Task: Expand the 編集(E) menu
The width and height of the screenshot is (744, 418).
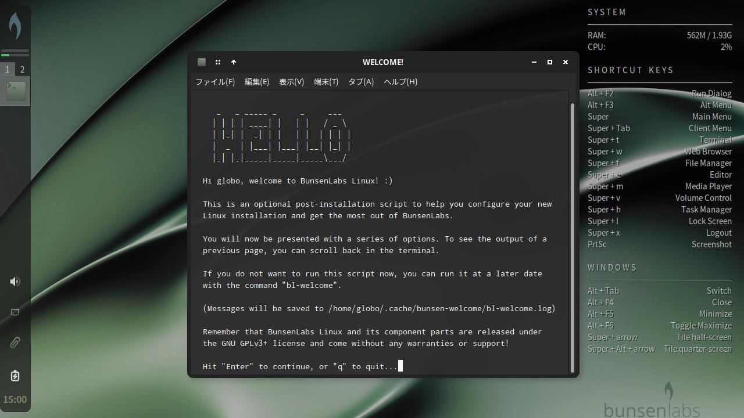Action: tap(257, 82)
